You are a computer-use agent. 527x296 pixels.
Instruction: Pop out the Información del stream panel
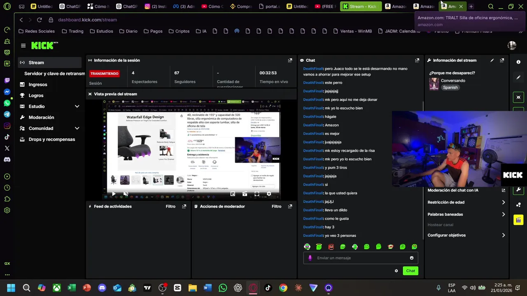coord(502,60)
